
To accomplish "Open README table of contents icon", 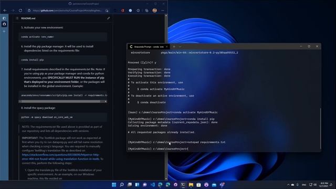I will point(17,18).
